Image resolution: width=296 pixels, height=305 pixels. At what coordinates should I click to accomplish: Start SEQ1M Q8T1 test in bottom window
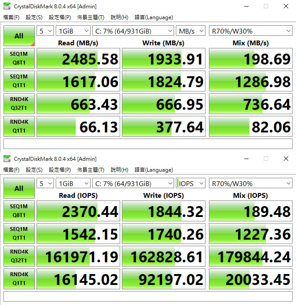19,211
